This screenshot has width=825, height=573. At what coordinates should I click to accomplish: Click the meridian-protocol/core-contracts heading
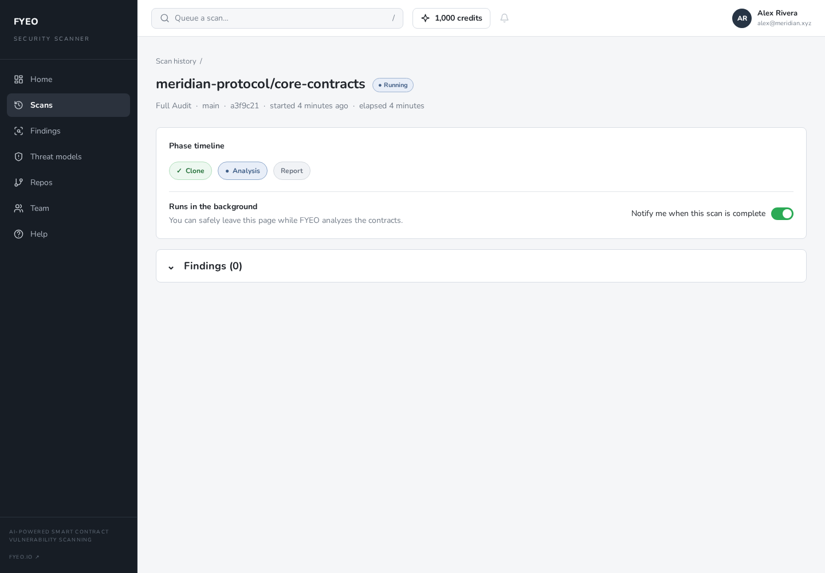click(261, 84)
